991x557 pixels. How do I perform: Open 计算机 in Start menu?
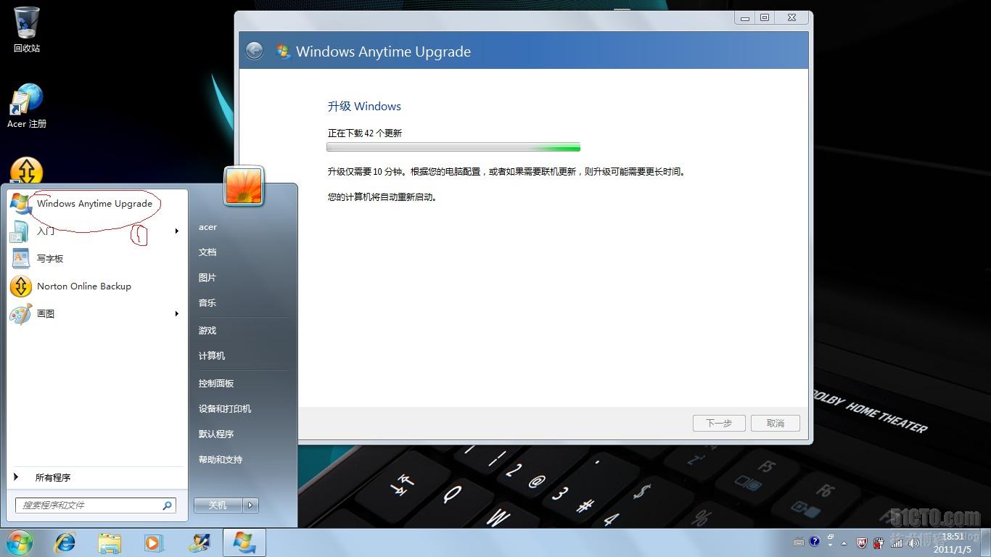pos(212,356)
